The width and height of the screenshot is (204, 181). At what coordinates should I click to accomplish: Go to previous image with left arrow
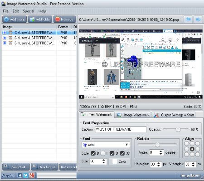(x=188, y=19)
